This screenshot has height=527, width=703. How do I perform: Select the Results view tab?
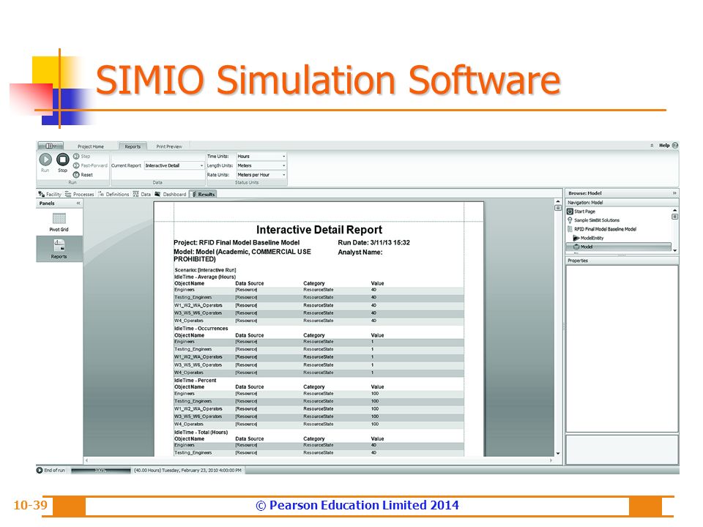pyautogui.click(x=203, y=194)
